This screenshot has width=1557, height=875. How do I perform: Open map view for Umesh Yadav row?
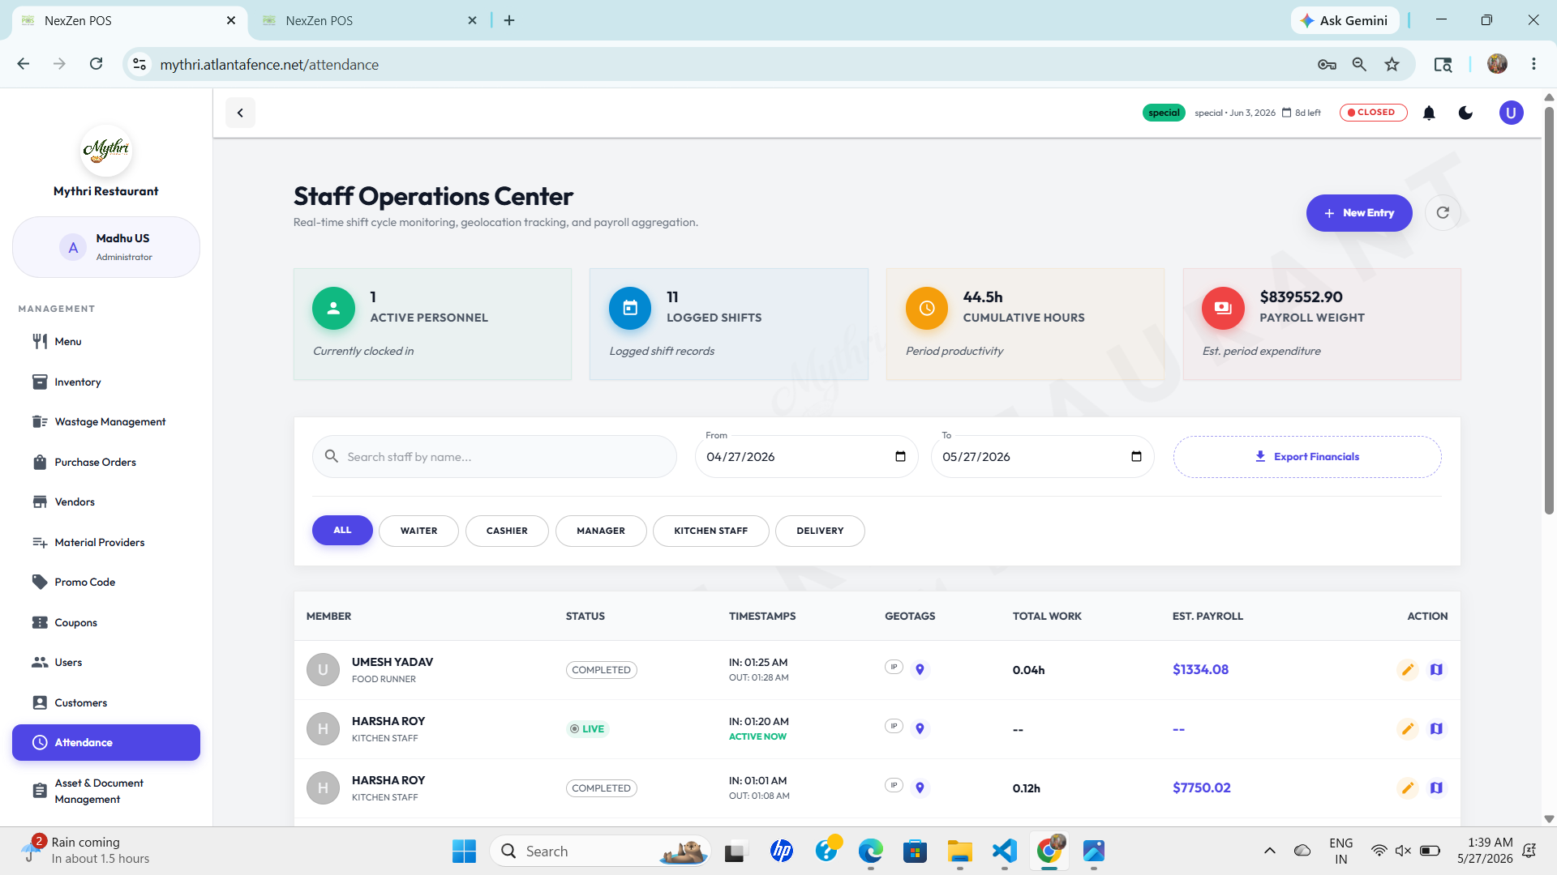pos(1436,669)
